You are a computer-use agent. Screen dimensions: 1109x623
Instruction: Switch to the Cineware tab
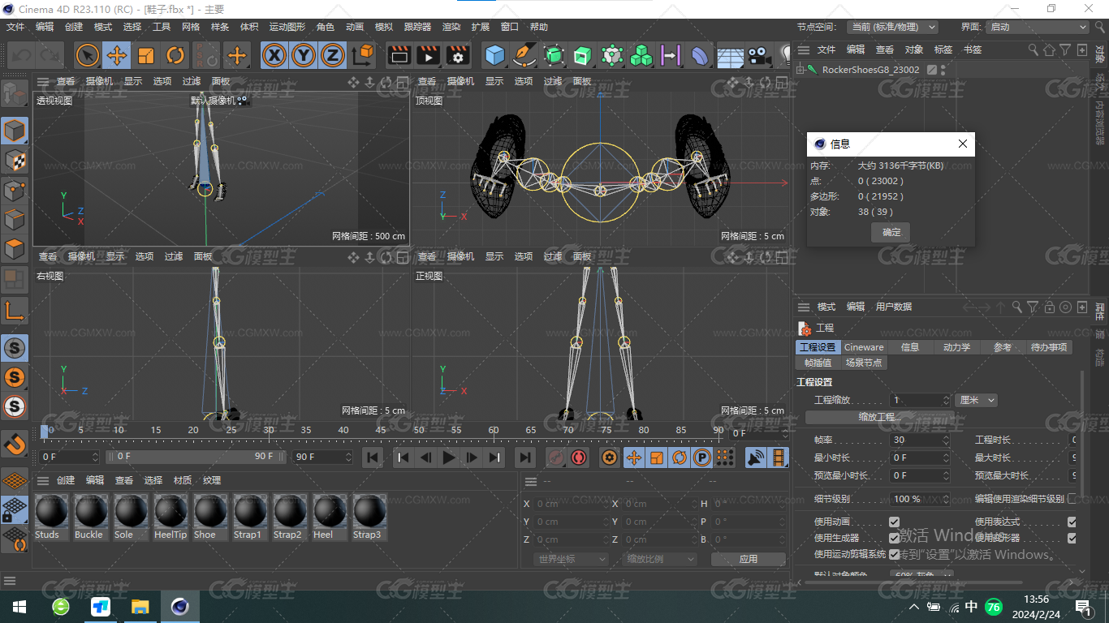[864, 347]
